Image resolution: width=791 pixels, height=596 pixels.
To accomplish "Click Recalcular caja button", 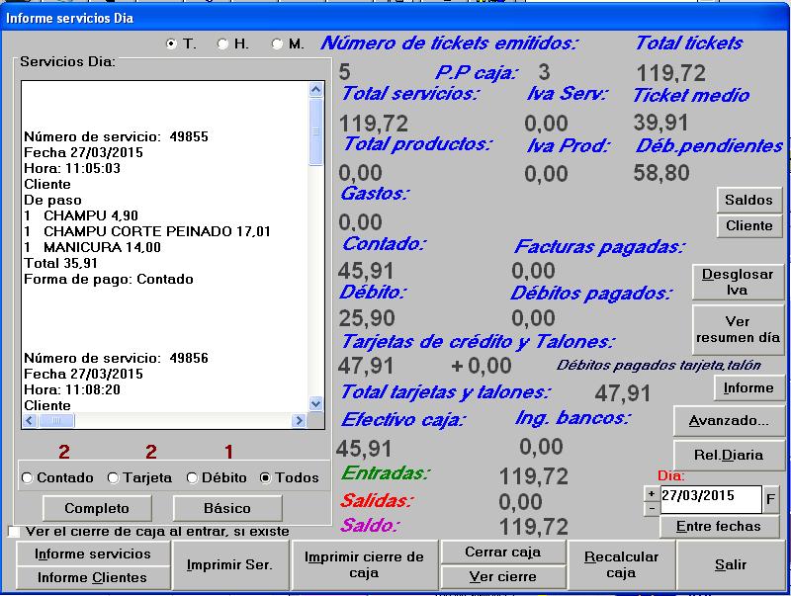I will (x=621, y=565).
